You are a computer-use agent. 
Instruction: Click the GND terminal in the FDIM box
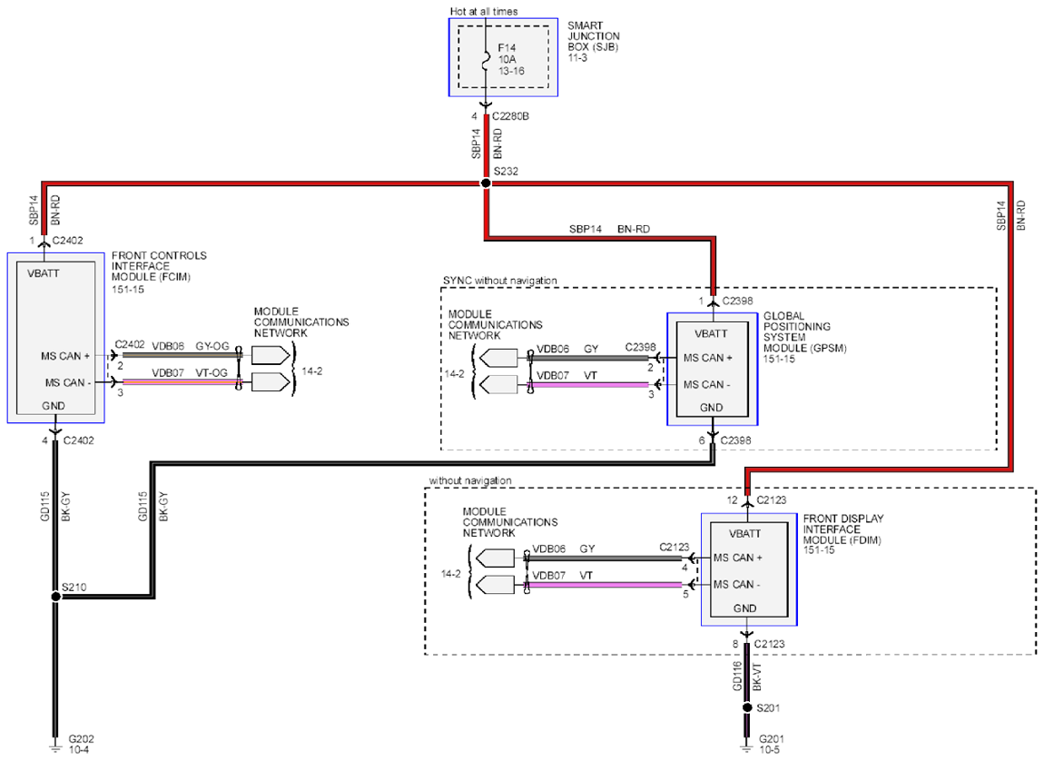point(745,608)
